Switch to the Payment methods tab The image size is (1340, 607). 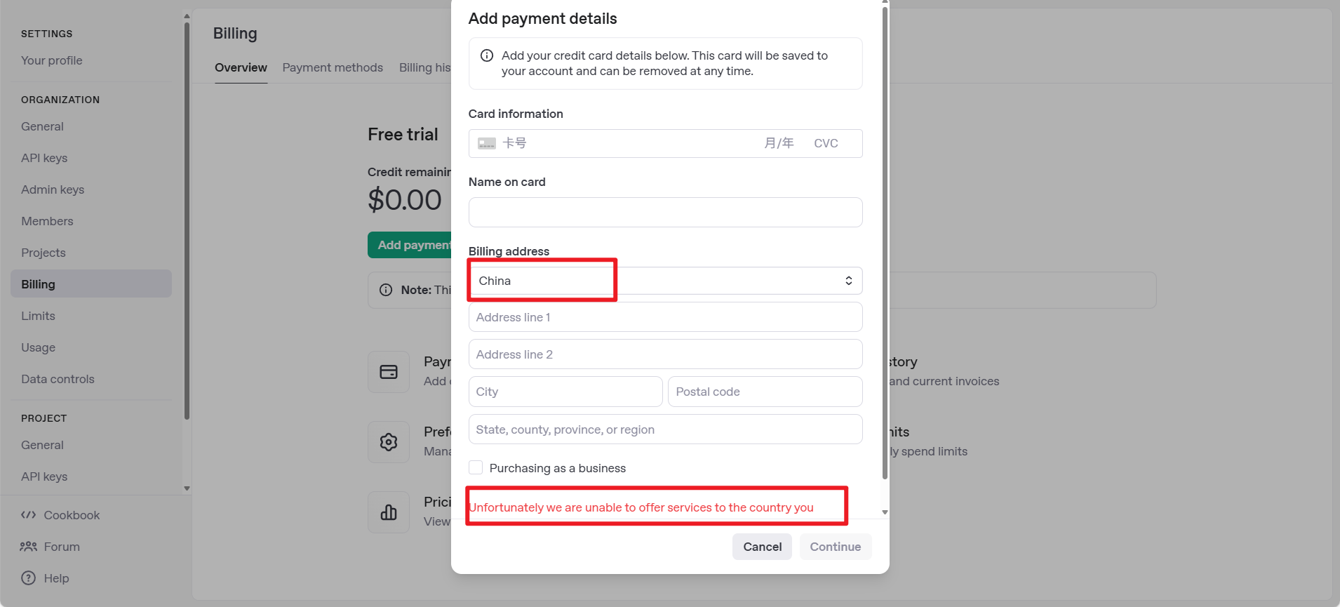(x=333, y=67)
